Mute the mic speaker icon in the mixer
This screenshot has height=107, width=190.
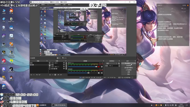[99, 73]
